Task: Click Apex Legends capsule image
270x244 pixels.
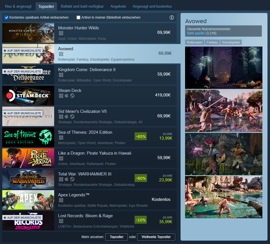Action: (x=28, y=200)
